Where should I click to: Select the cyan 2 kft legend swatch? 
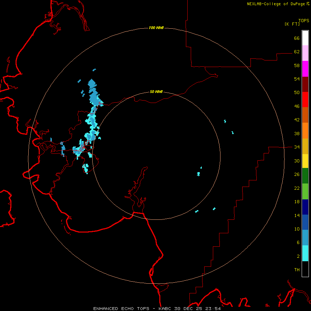(x=305, y=253)
